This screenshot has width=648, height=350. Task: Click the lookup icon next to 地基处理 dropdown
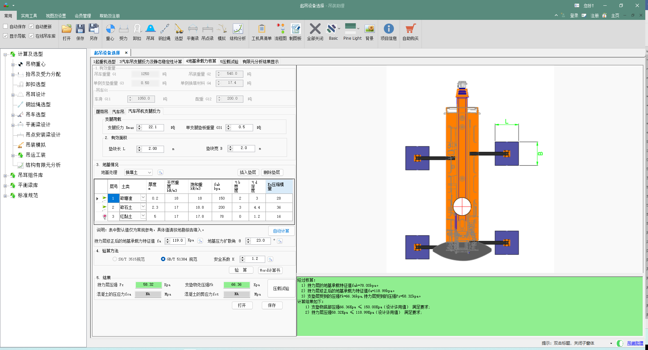point(160,172)
